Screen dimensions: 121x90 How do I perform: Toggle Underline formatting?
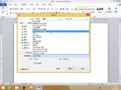[16, 13]
